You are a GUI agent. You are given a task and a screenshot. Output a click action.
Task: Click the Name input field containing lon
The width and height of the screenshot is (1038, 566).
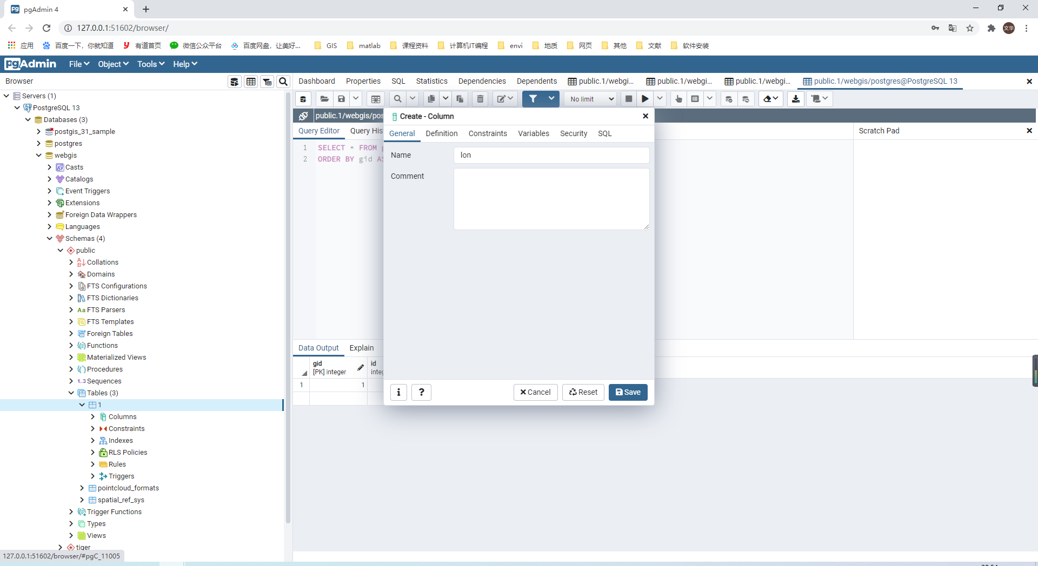(551, 155)
